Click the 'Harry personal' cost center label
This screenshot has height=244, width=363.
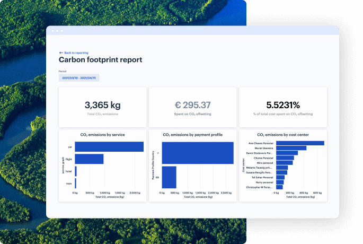[264, 182]
